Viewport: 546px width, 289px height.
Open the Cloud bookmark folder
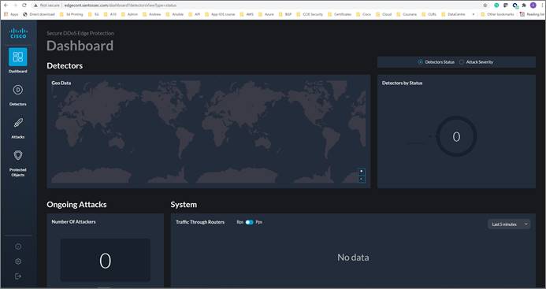(384, 14)
